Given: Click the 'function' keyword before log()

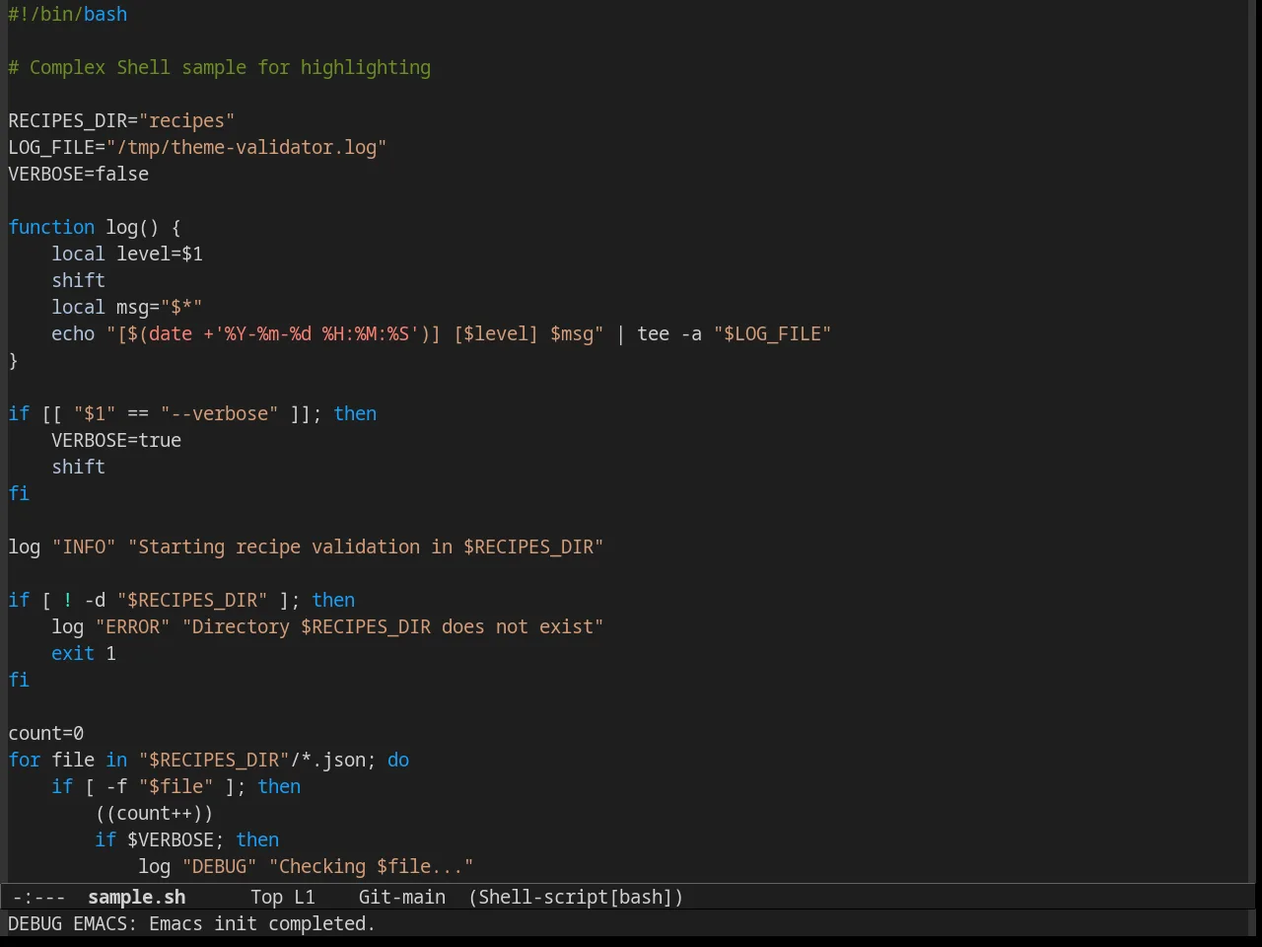Looking at the screenshot, I should tap(51, 227).
